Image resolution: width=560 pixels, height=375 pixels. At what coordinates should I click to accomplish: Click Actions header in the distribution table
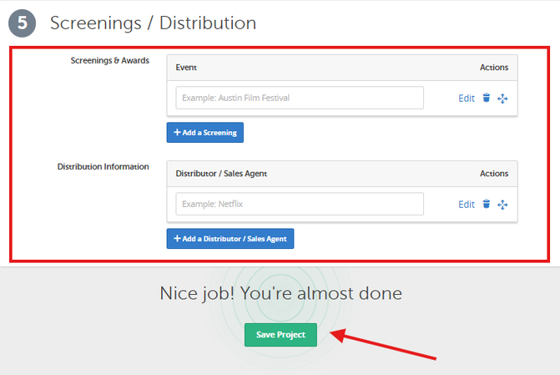[x=494, y=173]
